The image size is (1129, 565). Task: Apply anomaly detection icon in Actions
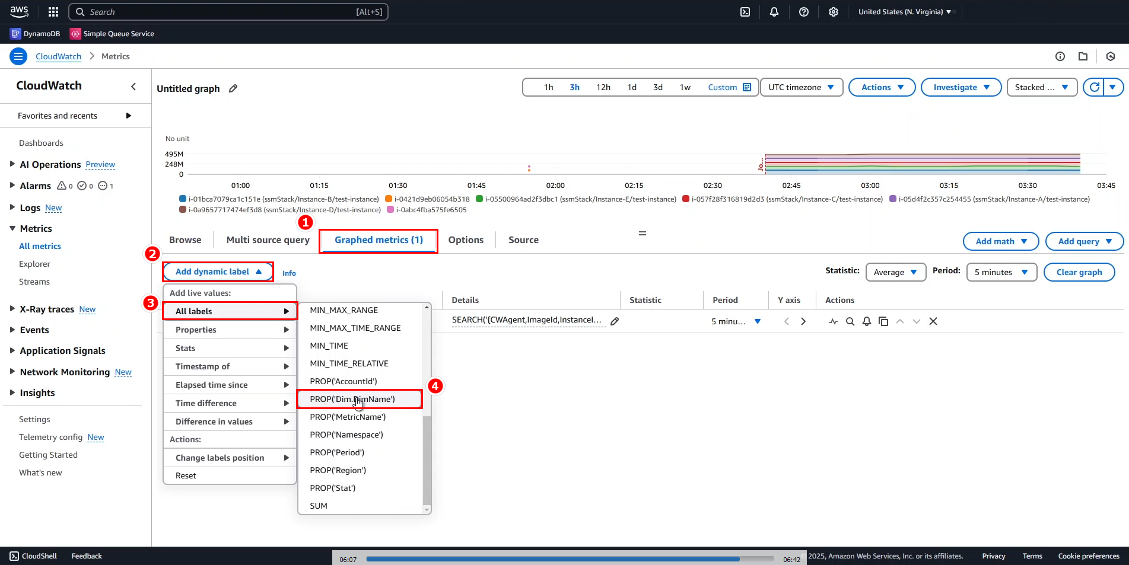pyautogui.click(x=834, y=321)
